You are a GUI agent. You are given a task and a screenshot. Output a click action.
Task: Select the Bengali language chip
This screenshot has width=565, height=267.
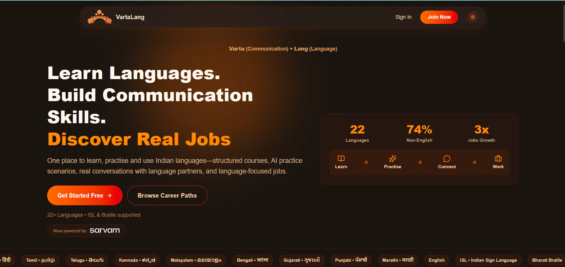[x=253, y=260]
